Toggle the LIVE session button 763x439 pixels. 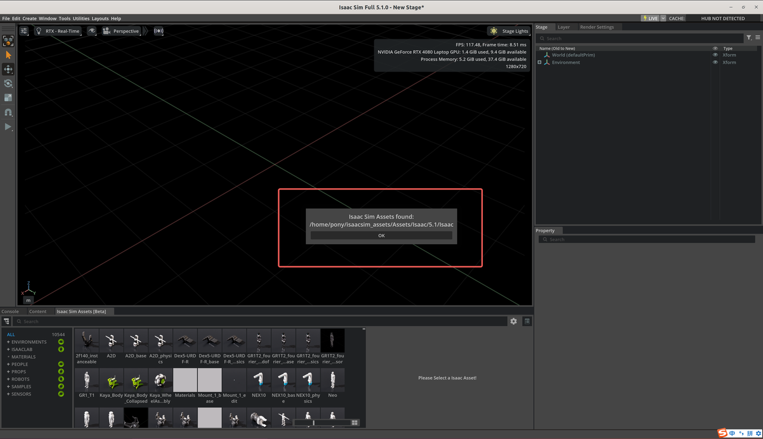pos(650,18)
